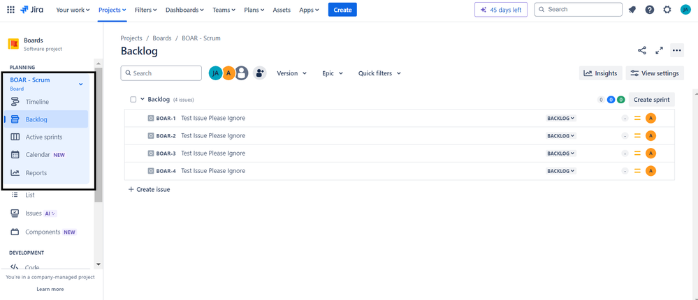Filter by the unassigned avatar
Screen dimensions: 698x300
(x=241, y=73)
